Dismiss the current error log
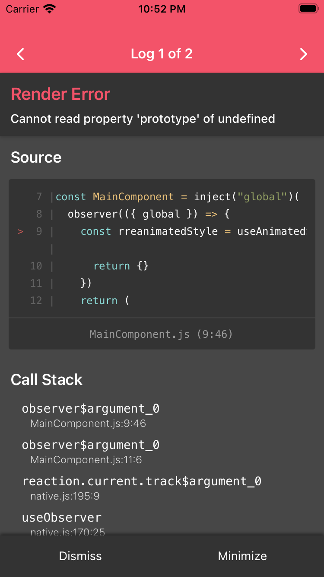Image resolution: width=324 pixels, height=577 pixels. click(80, 556)
